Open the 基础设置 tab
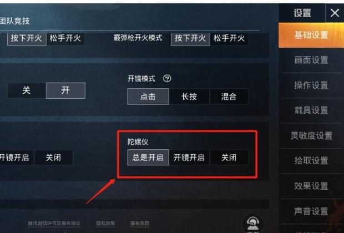Viewport: 344px width, 233px height. [x=311, y=35]
